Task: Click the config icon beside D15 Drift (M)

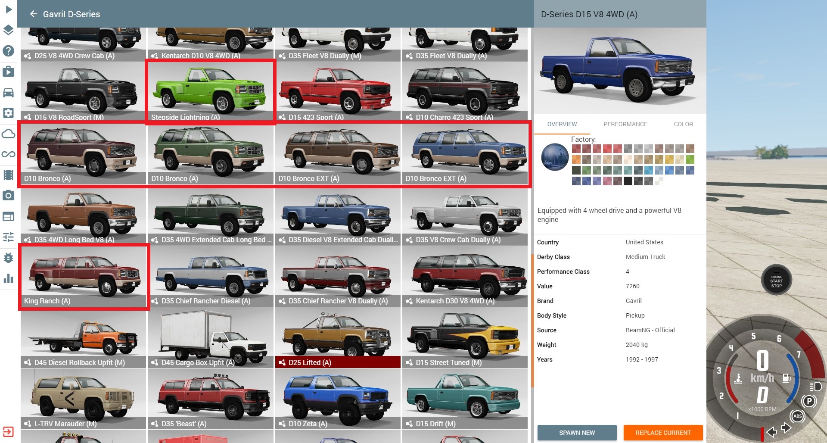Action: [409, 424]
